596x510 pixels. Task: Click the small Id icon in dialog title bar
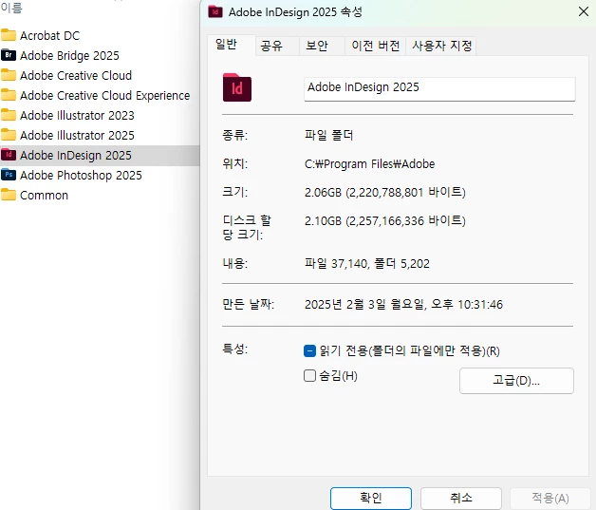(x=215, y=11)
